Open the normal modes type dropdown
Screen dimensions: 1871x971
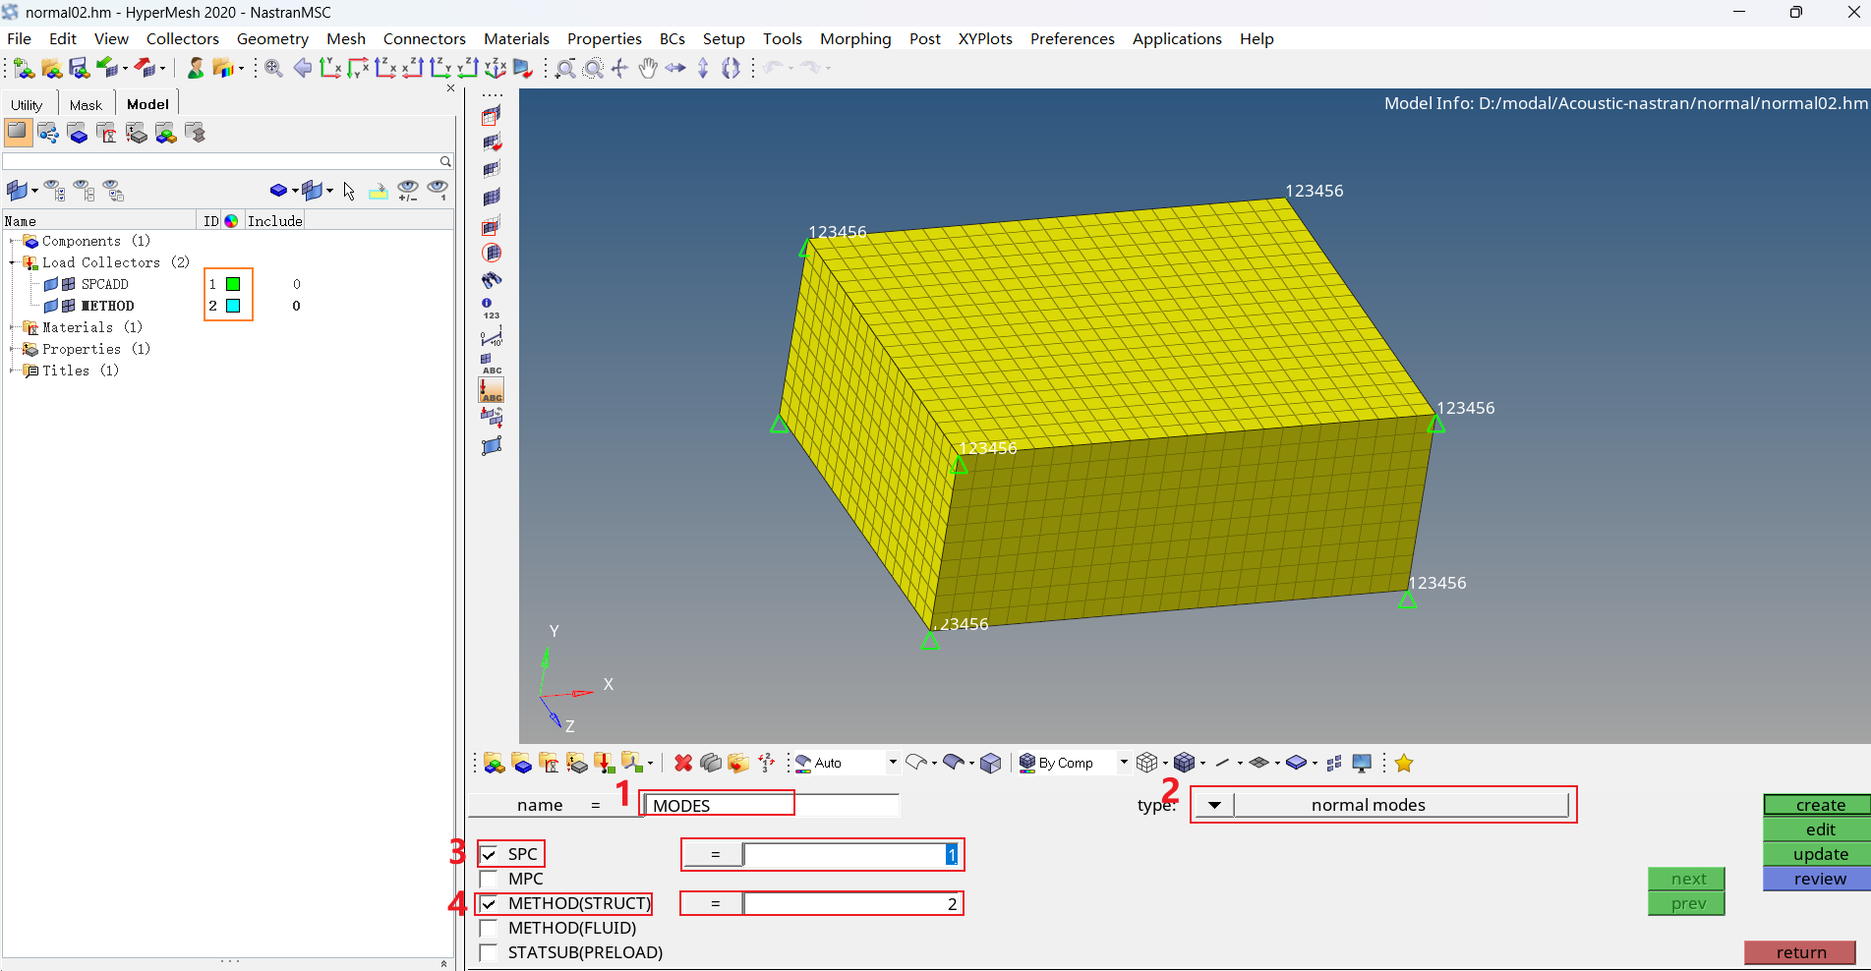[x=1213, y=804]
